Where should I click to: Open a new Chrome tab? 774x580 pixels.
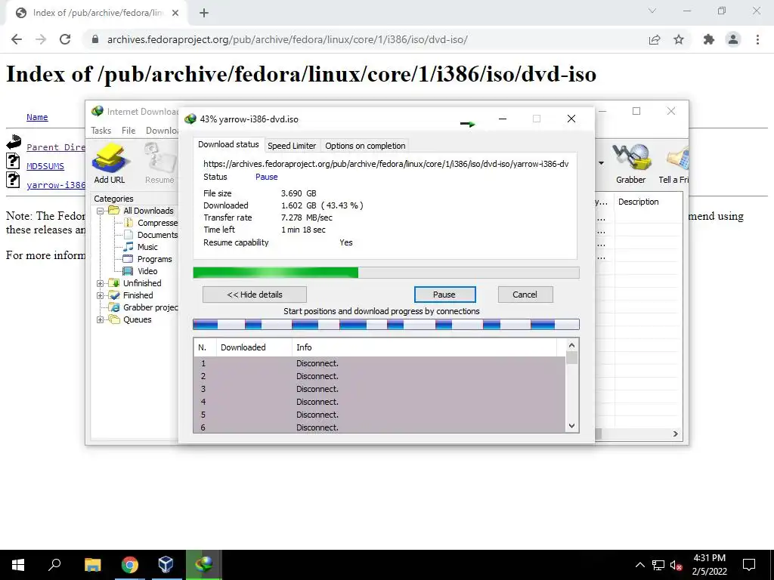[x=204, y=14]
